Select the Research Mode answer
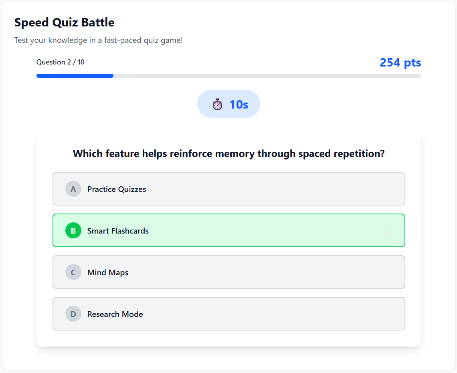This screenshot has height=373, width=457. (x=228, y=314)
